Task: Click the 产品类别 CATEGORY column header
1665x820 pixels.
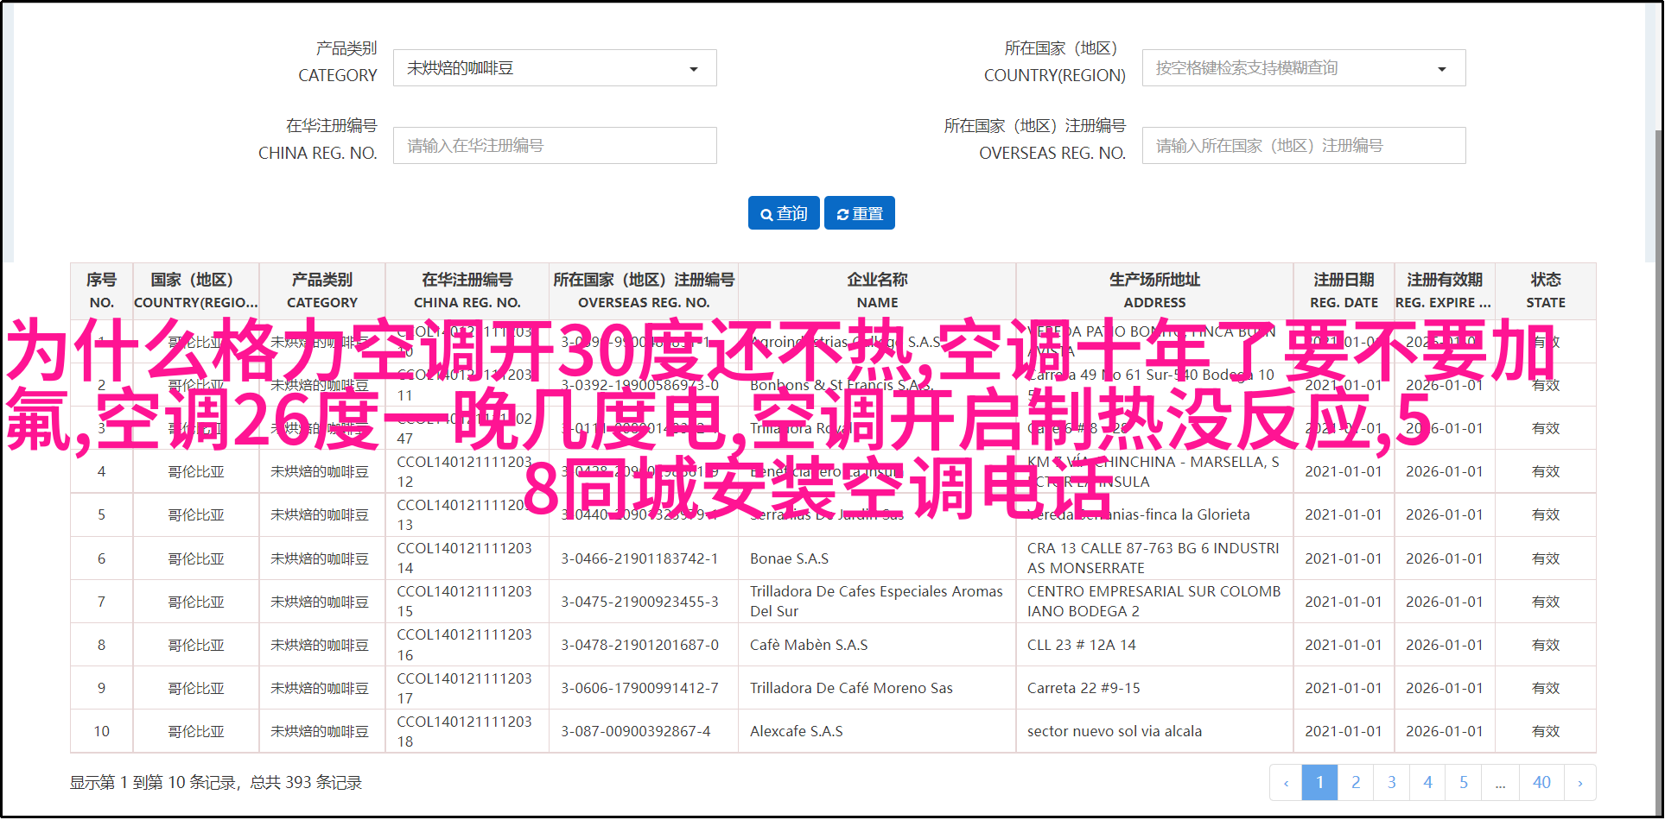Action: pyautogui.click(x=322, y=291)
